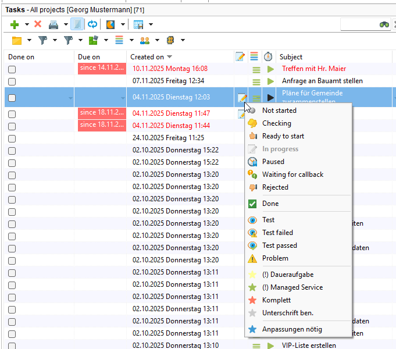The width and height of the screenshot is (396, 349).
Task: Click the blue refresh arrows icon
Action: 92,24
